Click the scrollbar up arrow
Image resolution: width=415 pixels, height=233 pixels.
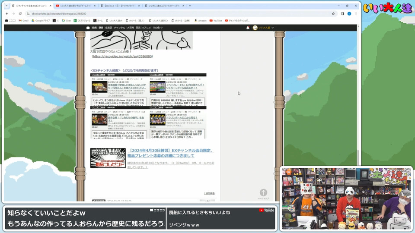pyautogui.click(x=359, y=26)
